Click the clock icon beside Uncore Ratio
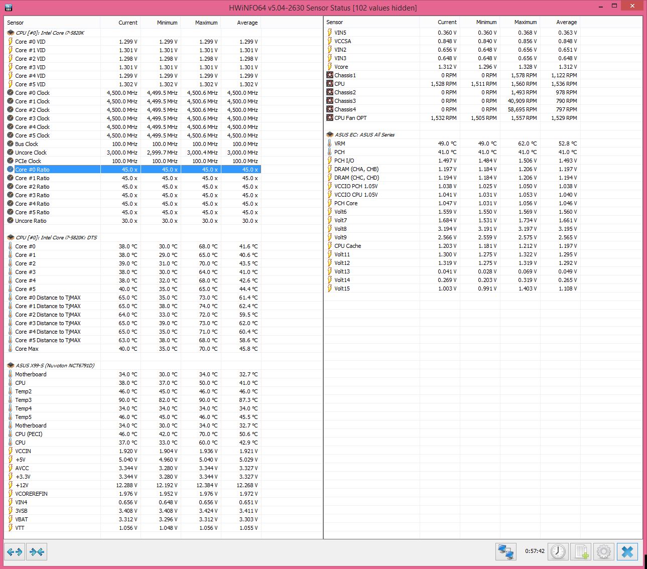Image resolution: width=647 pixels, height=569 pixels. 11,221
